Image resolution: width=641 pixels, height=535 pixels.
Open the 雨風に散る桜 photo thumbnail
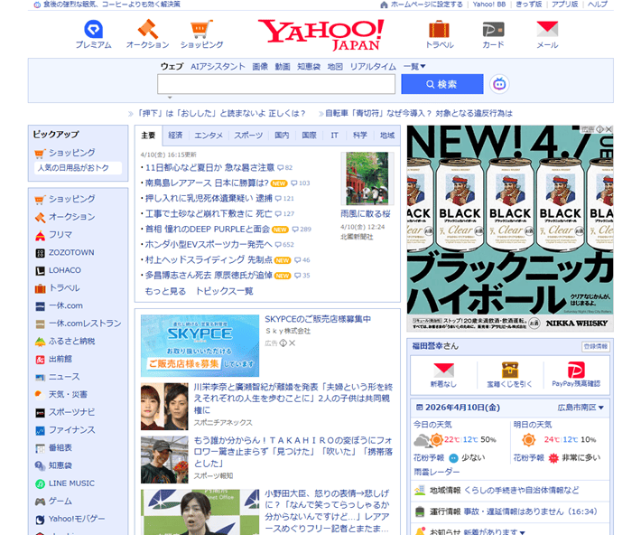[367, 178]
